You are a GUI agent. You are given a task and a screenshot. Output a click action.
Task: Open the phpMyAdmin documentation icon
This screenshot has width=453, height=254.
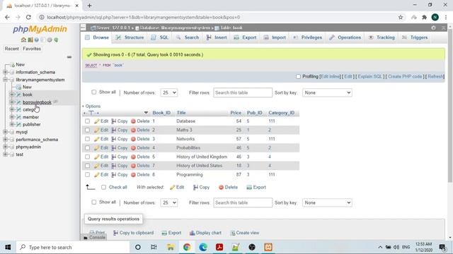click(37, 40)
